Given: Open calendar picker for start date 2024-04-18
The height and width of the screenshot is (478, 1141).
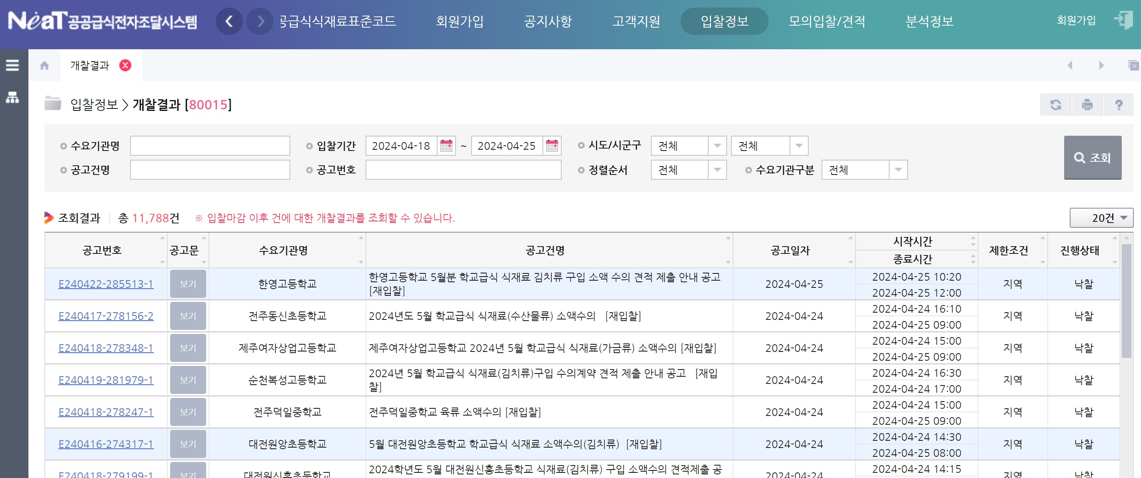Looking at the screenshot, I should pyautogui.click(x=446, y=146).
